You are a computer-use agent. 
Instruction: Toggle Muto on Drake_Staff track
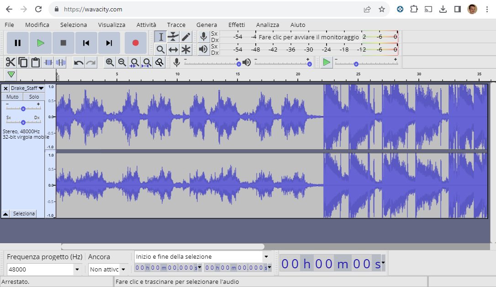click(x=12, y=97)
